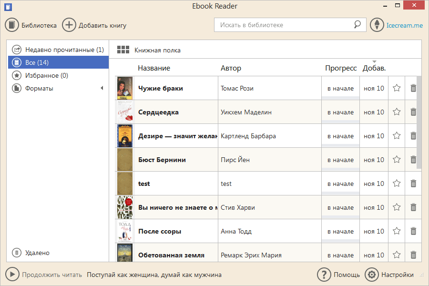
Task: Open Настройки settings
Action: 372,275
